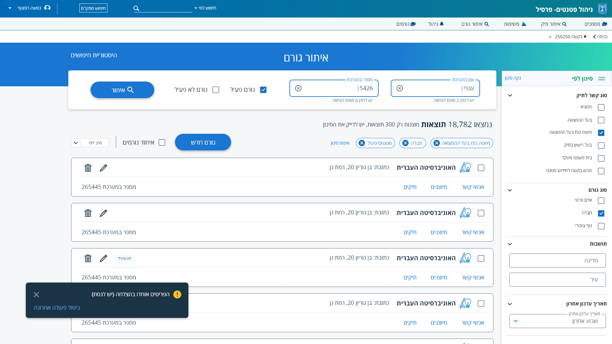Close the בקשה 250250 tab

550,37
